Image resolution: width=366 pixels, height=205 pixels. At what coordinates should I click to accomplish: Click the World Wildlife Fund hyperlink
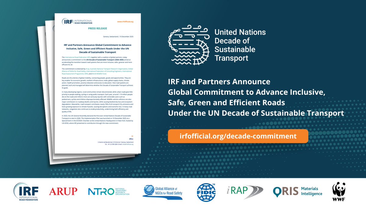click(x=99, y=74)
